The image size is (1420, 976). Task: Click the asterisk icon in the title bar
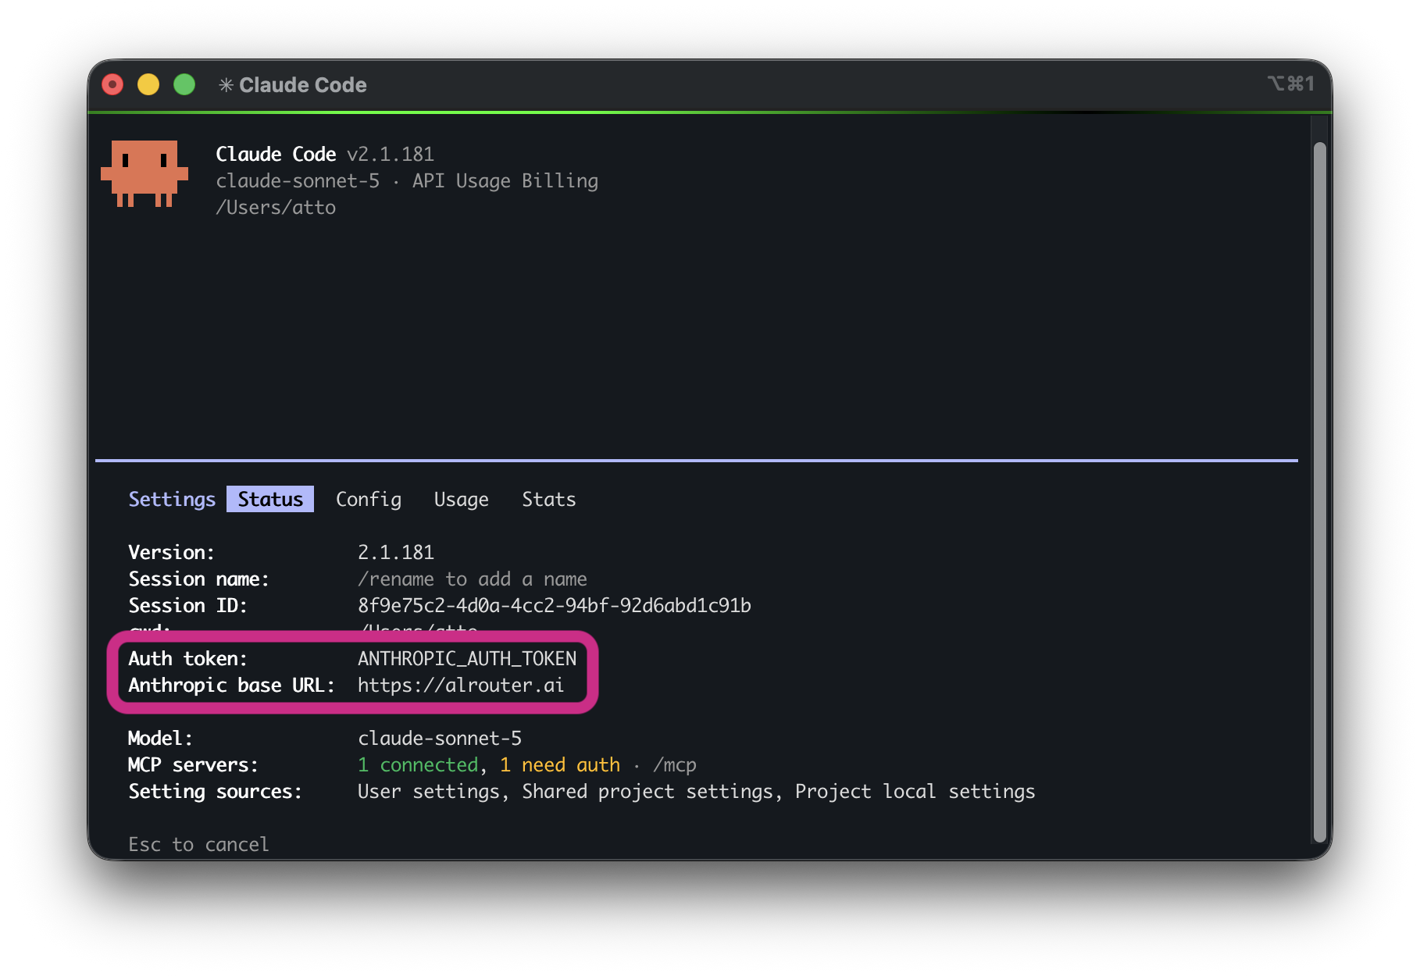pyautogui.click(x=226, y=85)
